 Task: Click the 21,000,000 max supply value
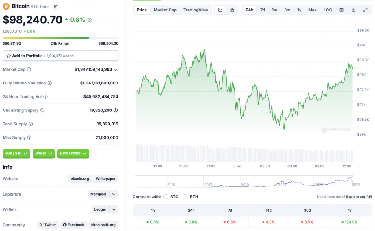coord(107,137)
